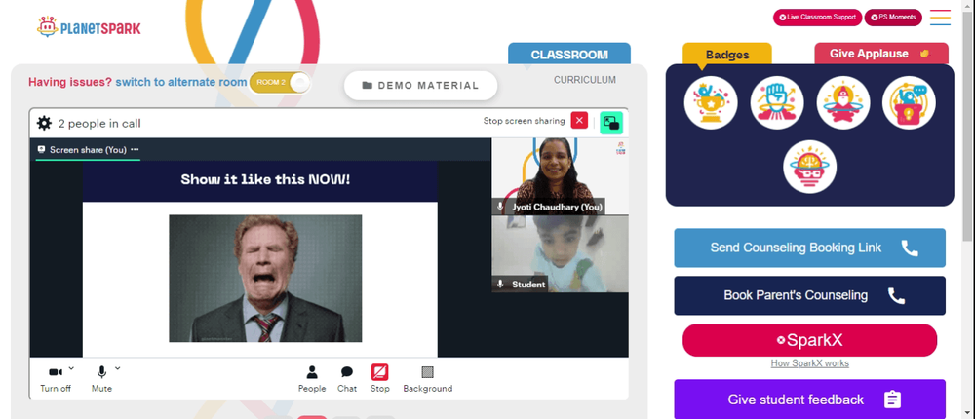975x419 pixels.
Task: Open the Chat panel
Action: pyautogui.click(x=347, y=379)
